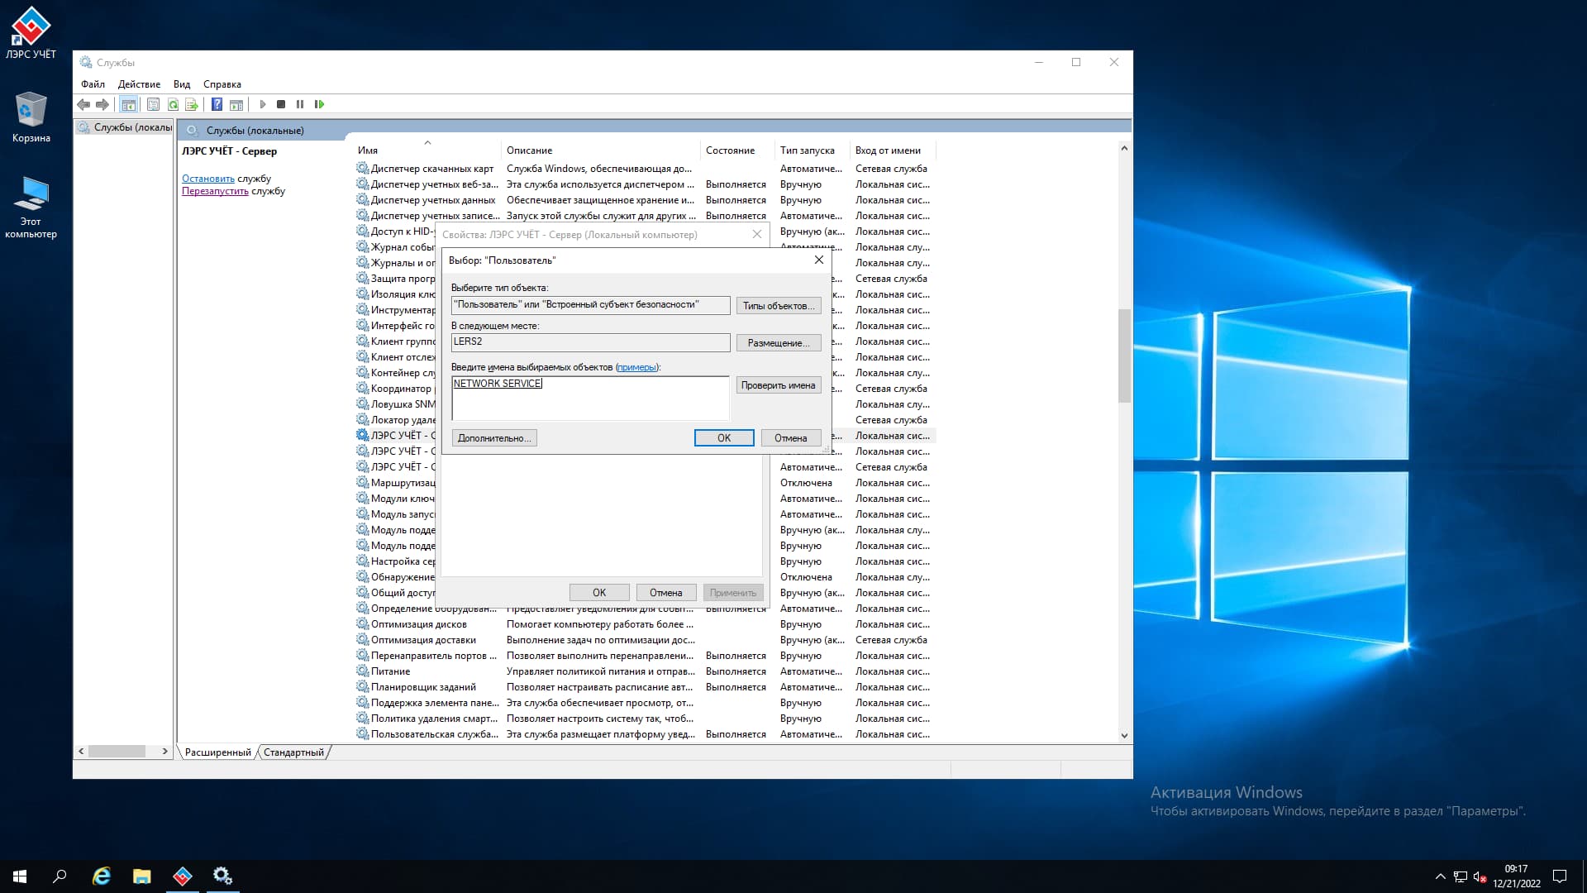
Task: Open the Файл menu
Action: [x=93, y=84]
